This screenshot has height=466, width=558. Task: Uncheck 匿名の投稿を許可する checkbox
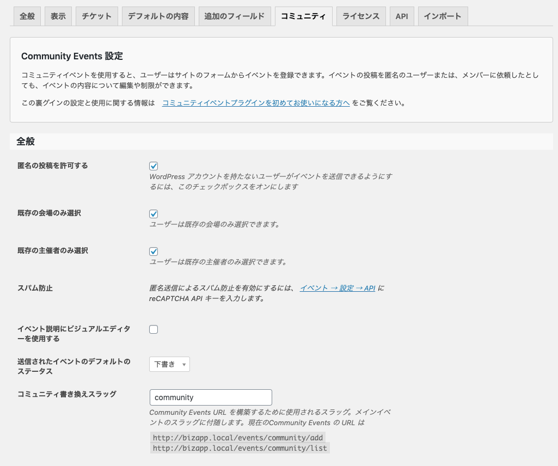(154, 166)
